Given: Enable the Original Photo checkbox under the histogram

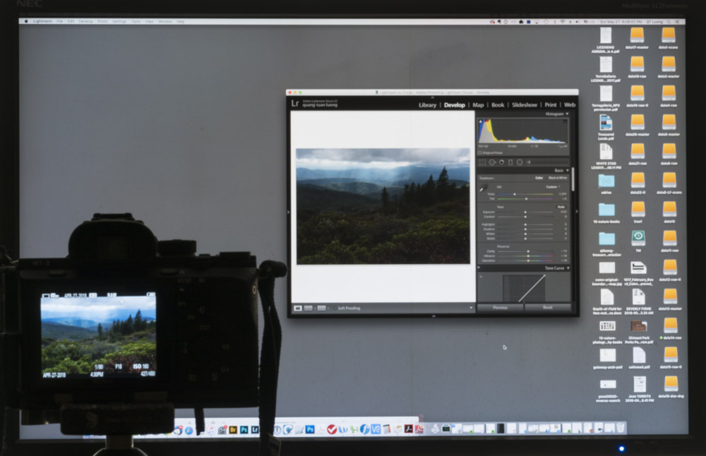Looking at the screenshot, I should click(x=480, y=153).
